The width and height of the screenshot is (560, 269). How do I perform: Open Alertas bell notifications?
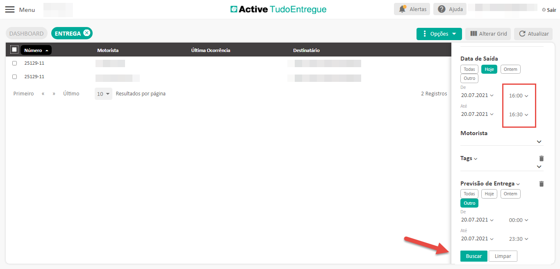412,9
